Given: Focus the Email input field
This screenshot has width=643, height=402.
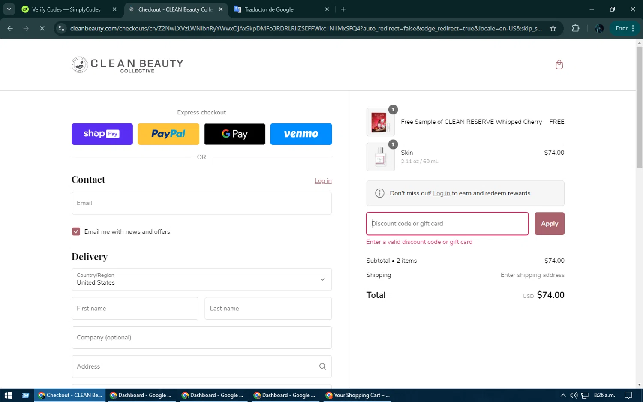Looking at the screenshot, I should click(201, 203).
